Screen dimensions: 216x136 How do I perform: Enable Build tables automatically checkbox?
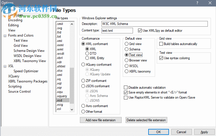[x=161, y=44]
